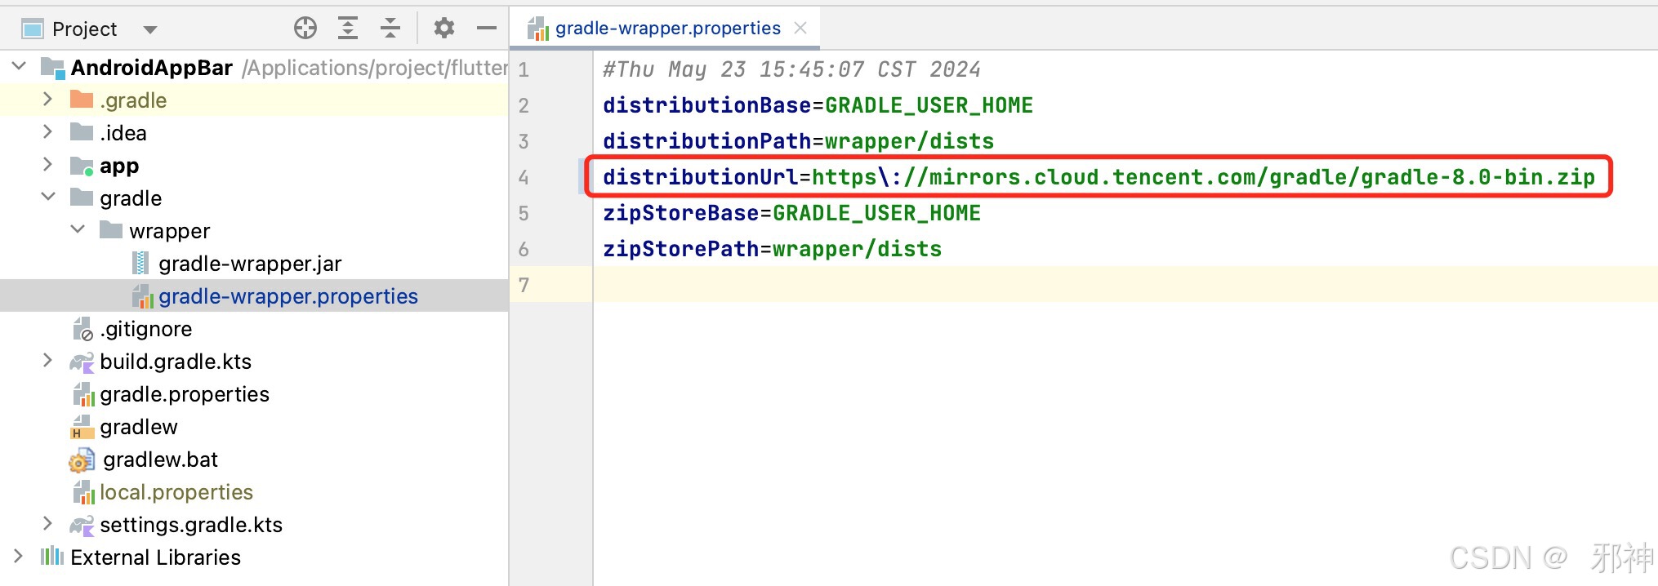
Task: Expand build.gradle.kts node
Action: click(47, 360)
